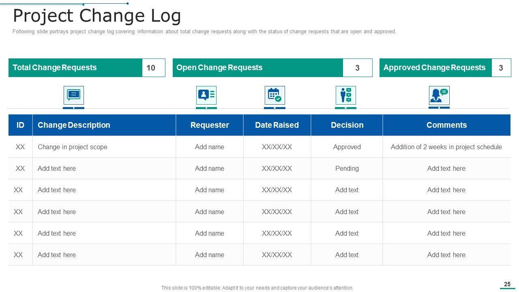This screenshot has width=519, height=292.
Task: Click the chat message icon above Change Description
Action: [73, 95]
